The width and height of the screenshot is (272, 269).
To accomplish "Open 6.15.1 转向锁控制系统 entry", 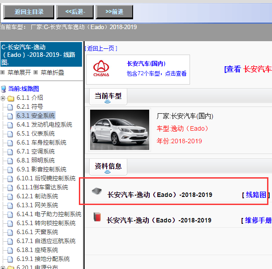I will [x=46, y=223].
